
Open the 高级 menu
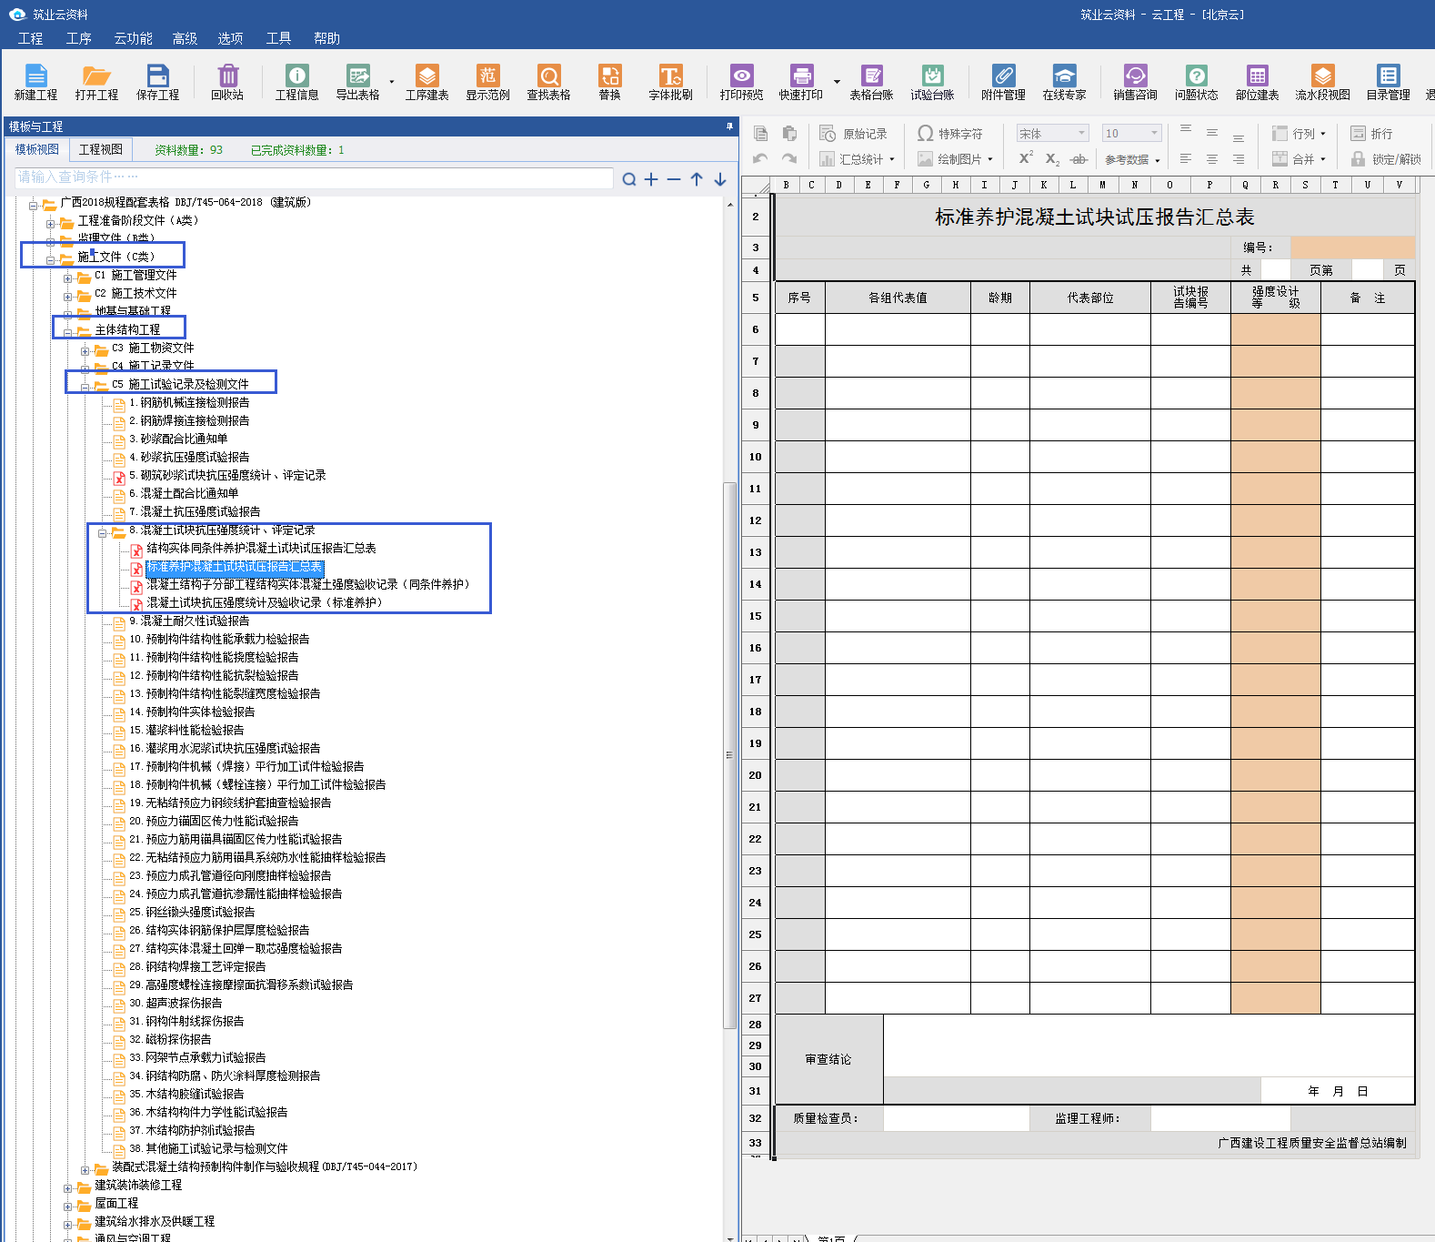185,38
